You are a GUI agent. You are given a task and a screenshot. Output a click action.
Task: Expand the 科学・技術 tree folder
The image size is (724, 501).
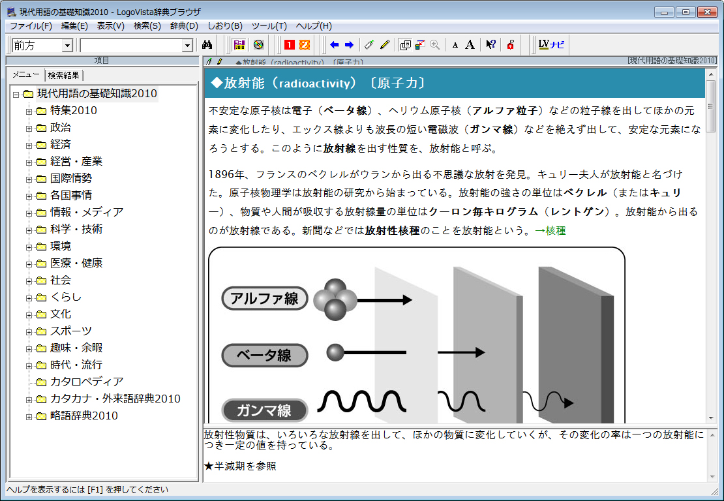[x=29, y=230]
